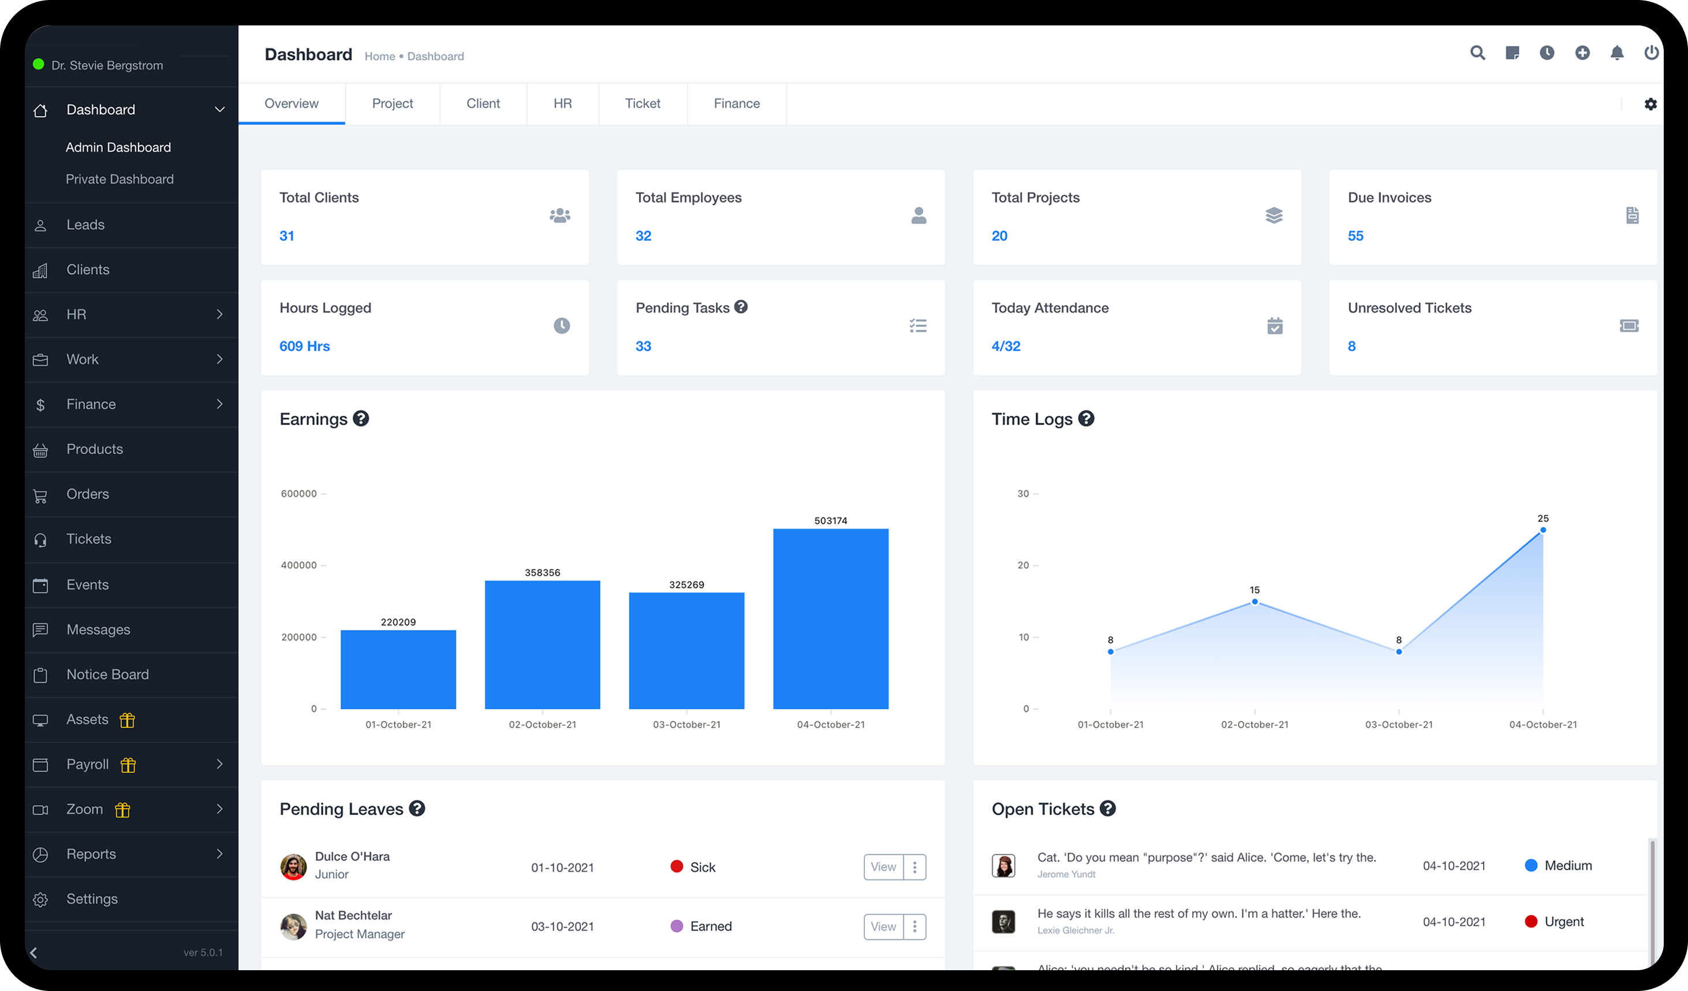Click the Home breadcrumb link

(x=380, y=56)
